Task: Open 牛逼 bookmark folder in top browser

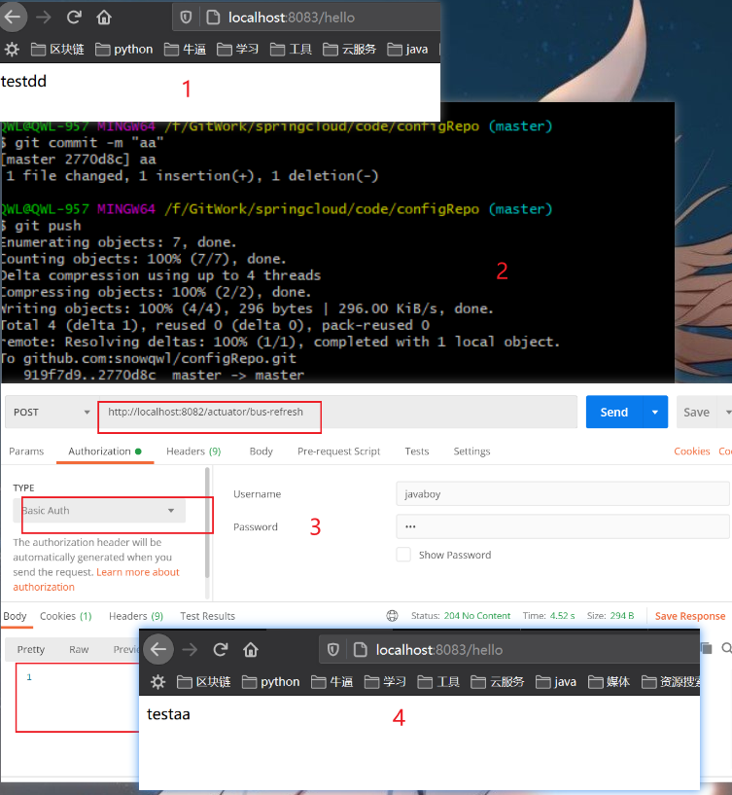Action: tap(185, 50)
